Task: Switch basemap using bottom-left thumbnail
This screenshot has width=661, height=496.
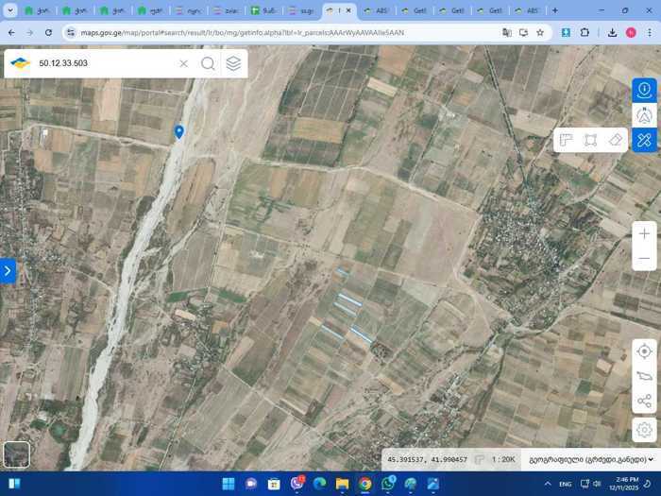Action: click(16, 454)
